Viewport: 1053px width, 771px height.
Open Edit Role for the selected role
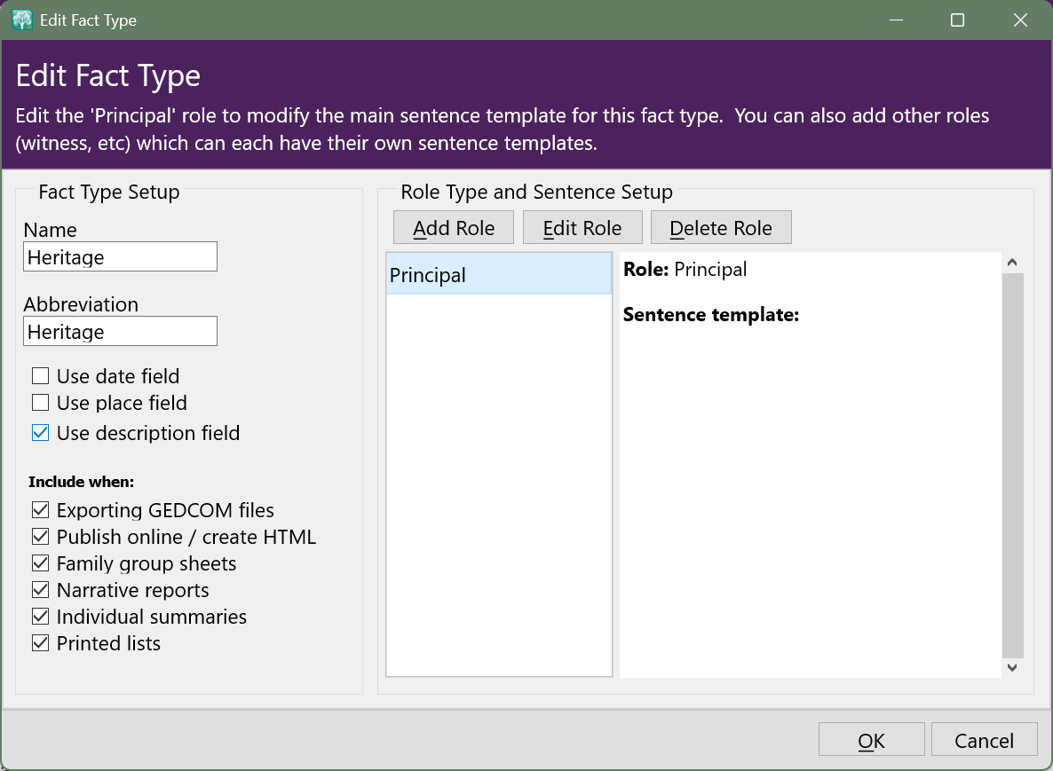(x=582, y=227)
